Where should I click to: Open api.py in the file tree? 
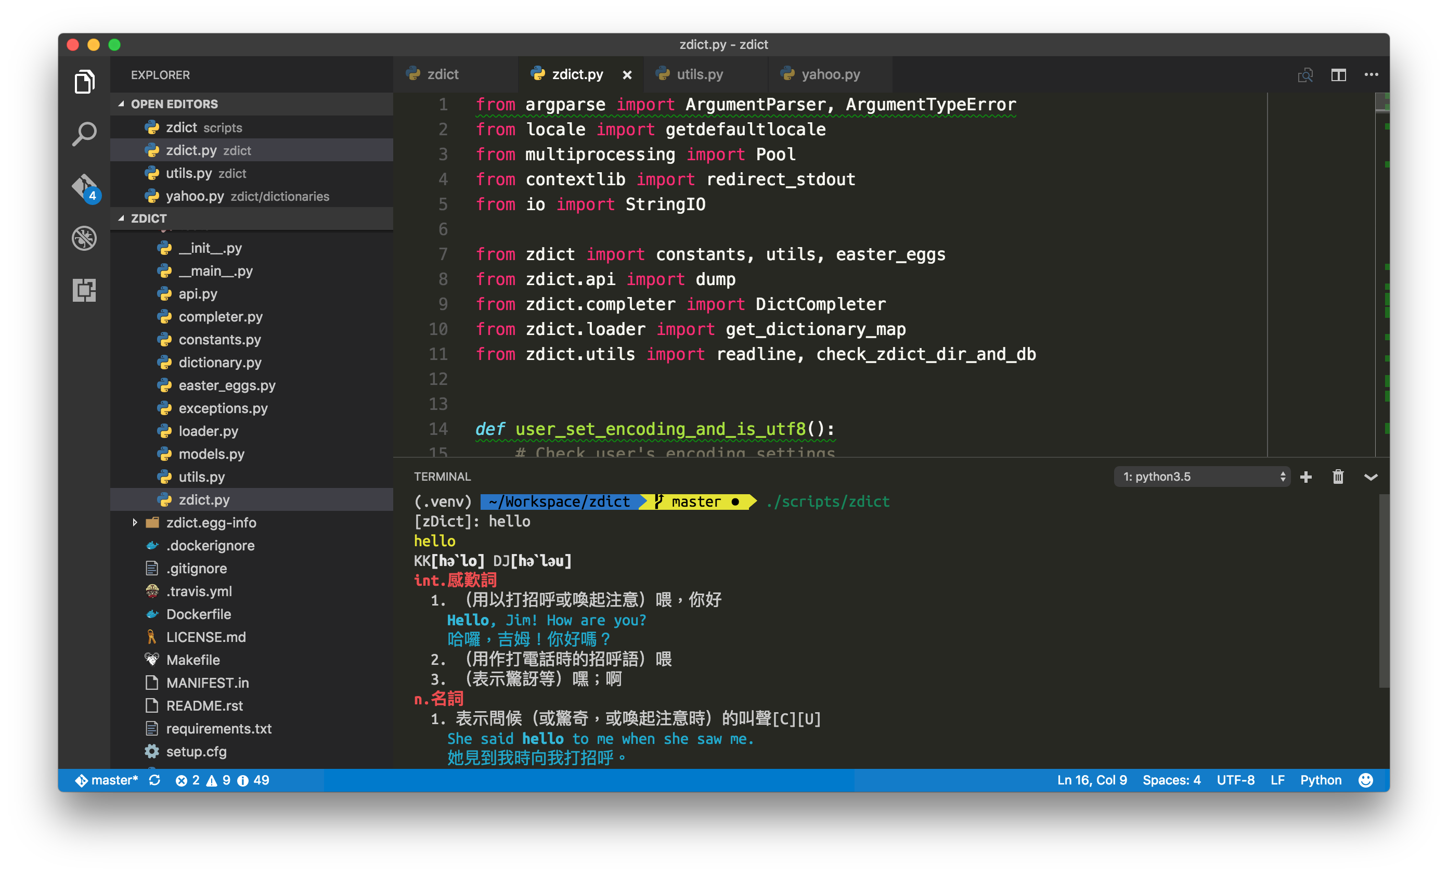click(252, 294)
